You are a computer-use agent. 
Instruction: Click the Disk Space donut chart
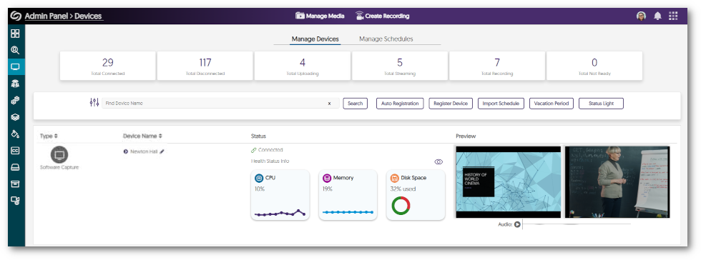pos(401,206)
